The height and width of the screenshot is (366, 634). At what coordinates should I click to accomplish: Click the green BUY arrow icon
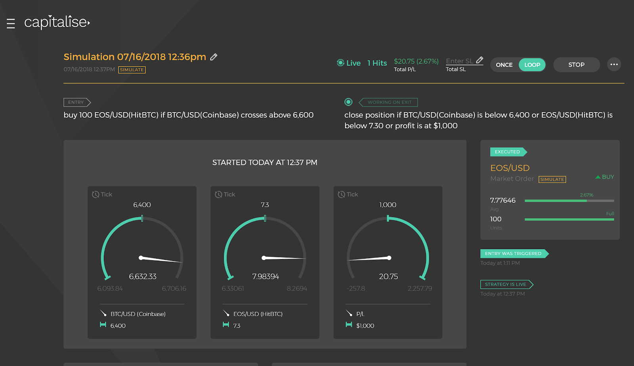coord(598,177)
